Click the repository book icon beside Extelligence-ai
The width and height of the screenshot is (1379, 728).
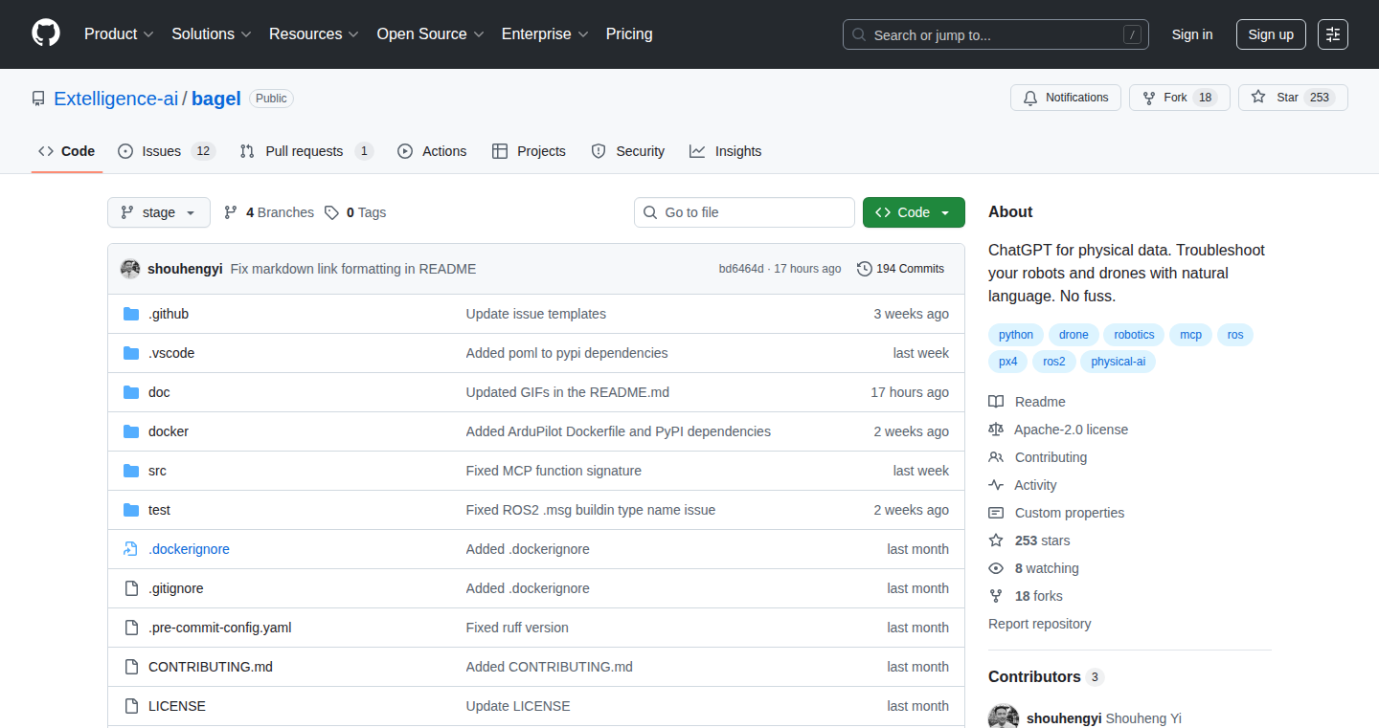pos(38,99)
